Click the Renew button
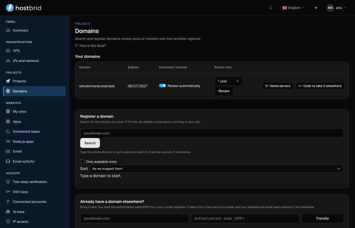The width and height of the screenshot is (355, 228). pyautogui.click(x=224, y=91)
